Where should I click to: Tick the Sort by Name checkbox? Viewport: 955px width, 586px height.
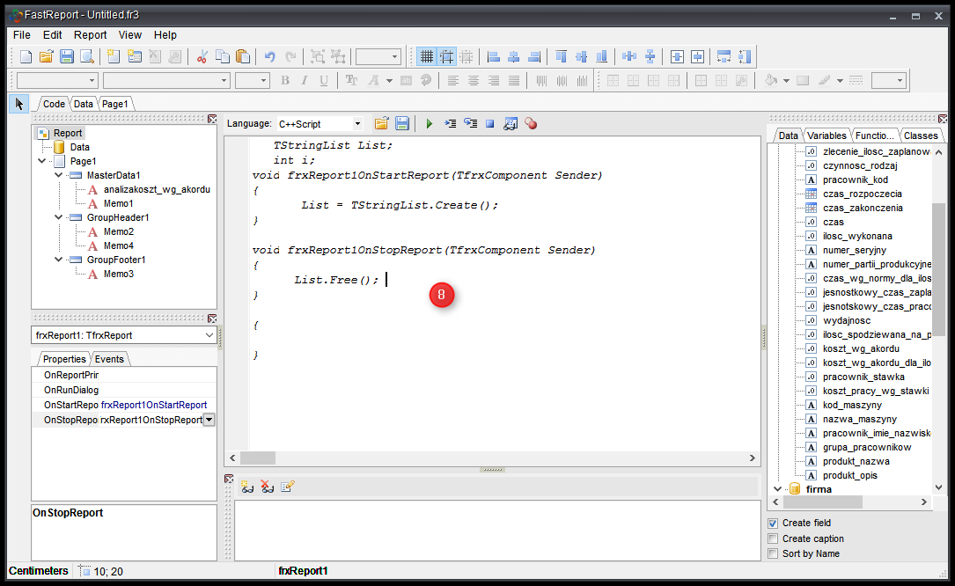pos(773,553)
